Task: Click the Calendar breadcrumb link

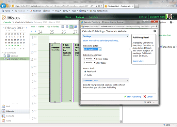Action: click(7, 22)
